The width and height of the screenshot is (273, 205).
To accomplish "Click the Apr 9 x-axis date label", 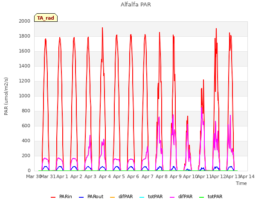I will pyautogui.click(x=176, y=176).
